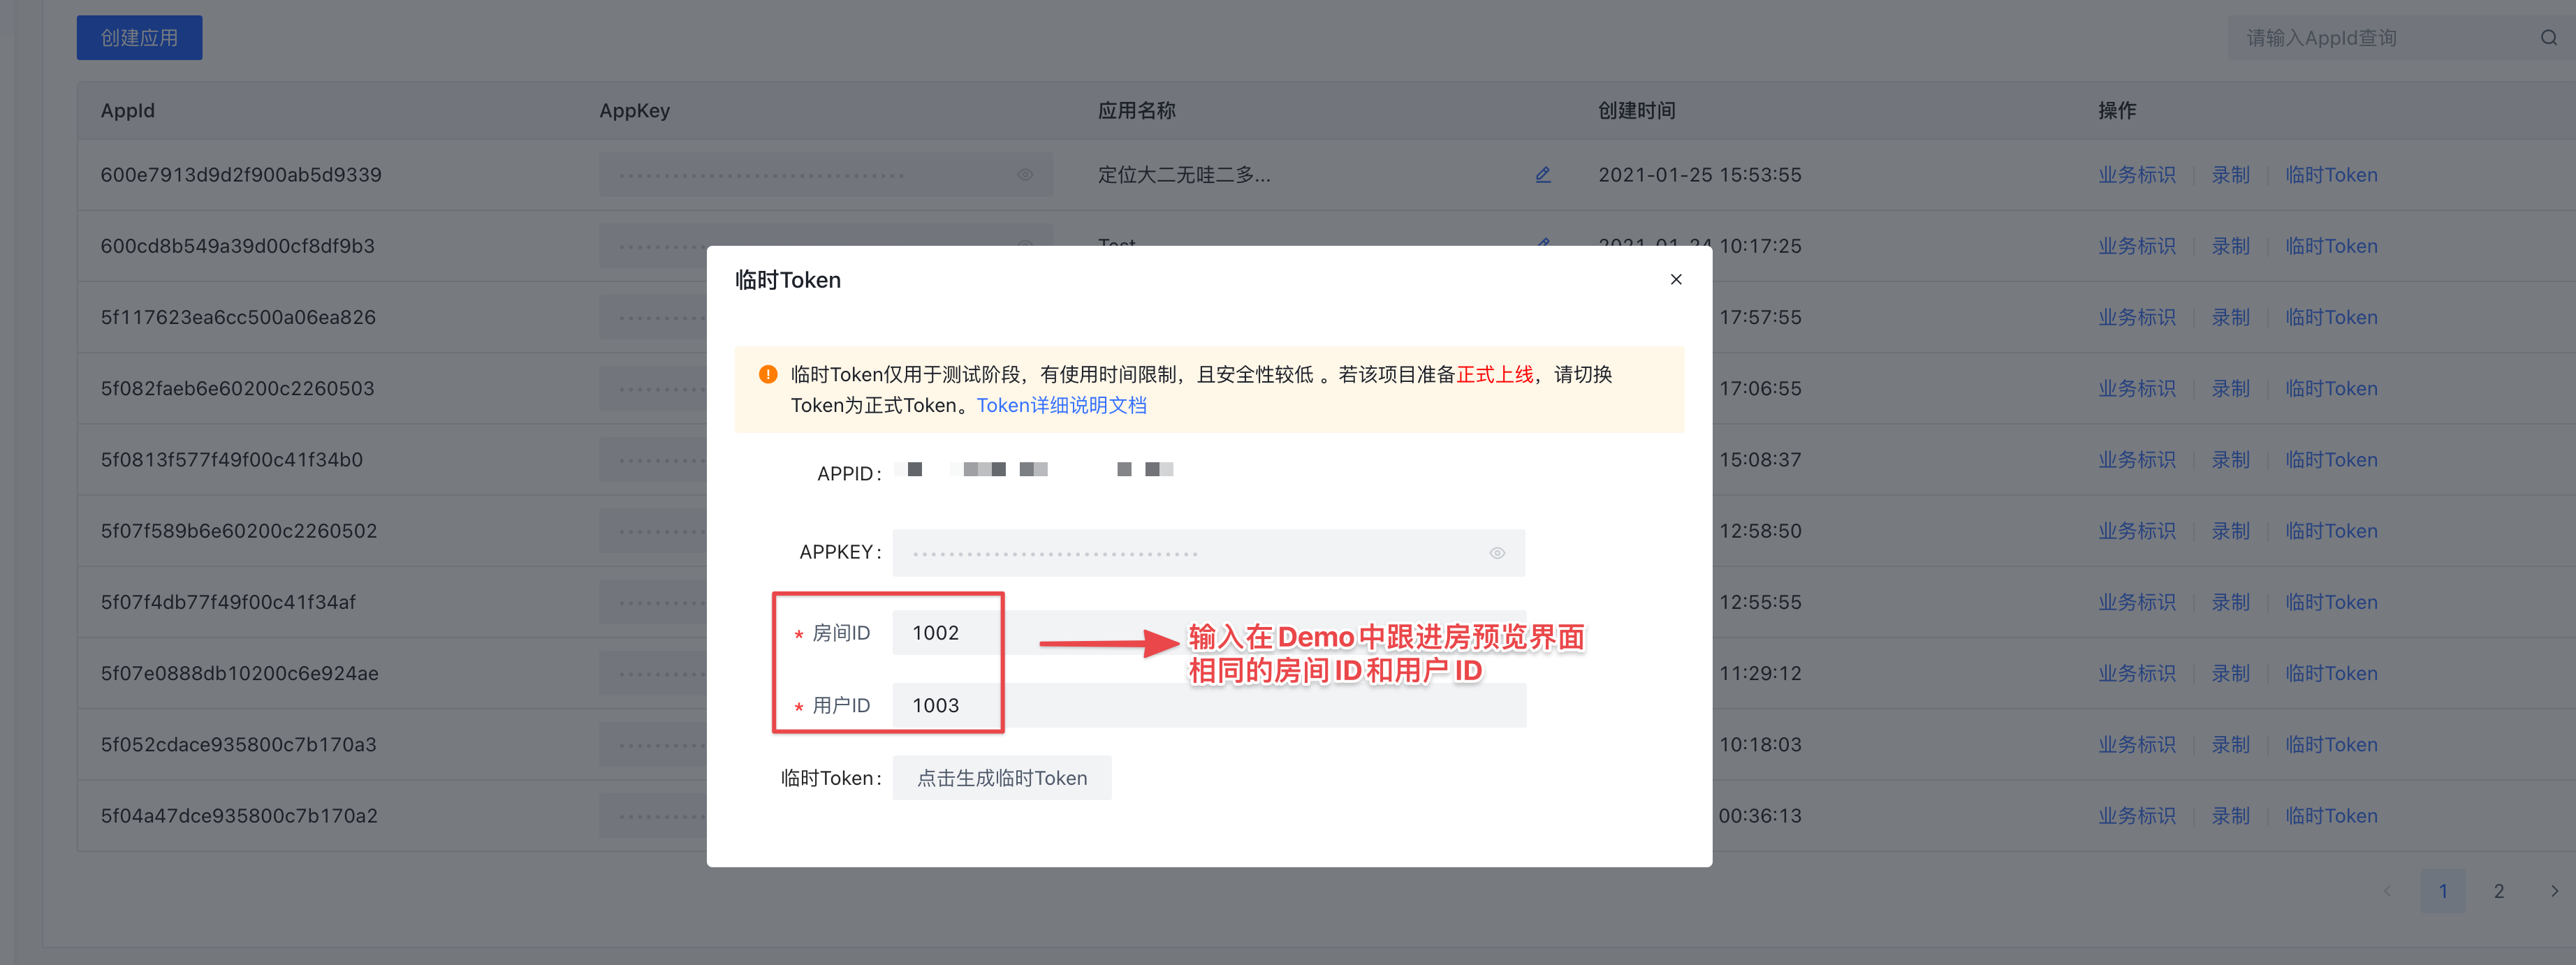Click masked AppKey field in first row
Image resolution: width=2576 pixels, height=965 pixels.
[825, 175]
